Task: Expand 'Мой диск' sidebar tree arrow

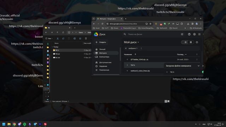Action: coord(95,53)
